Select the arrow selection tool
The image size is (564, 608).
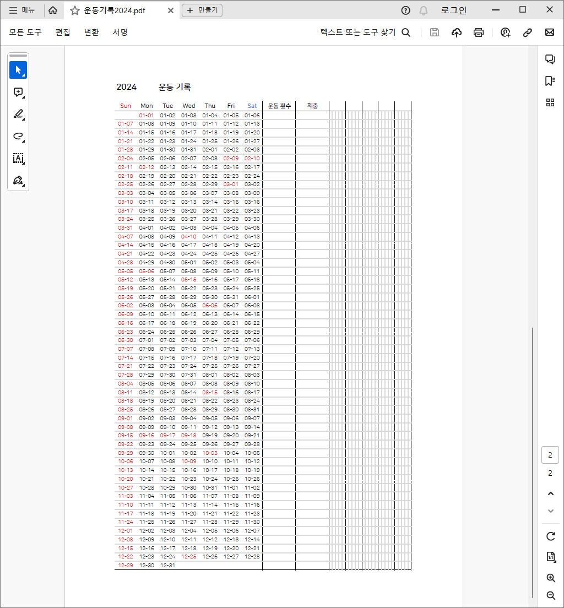coord(18,70)
